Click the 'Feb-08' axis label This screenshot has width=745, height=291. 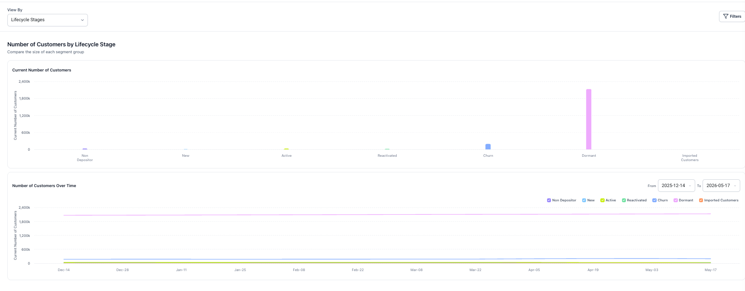click(x=299, y=270)
